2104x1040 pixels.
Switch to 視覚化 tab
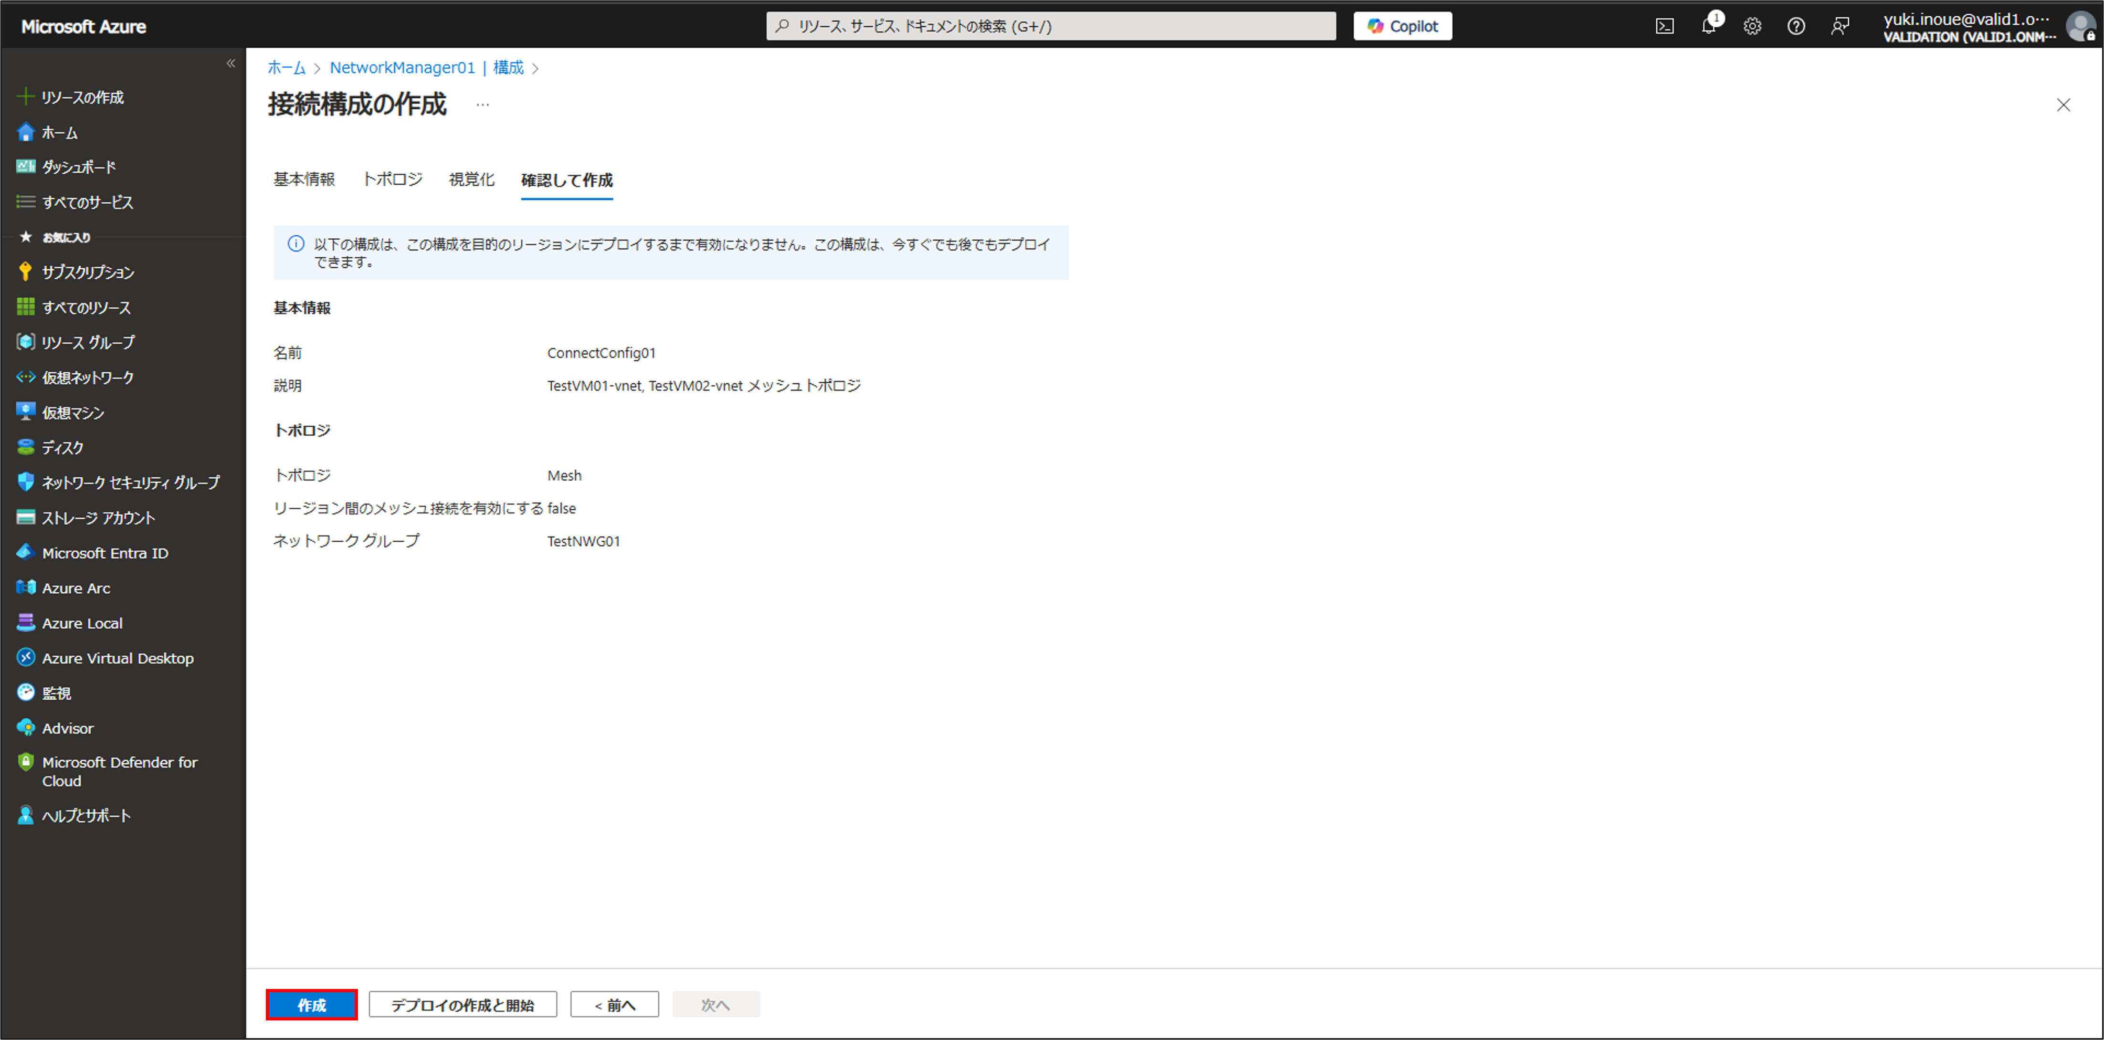pos(471,180)
